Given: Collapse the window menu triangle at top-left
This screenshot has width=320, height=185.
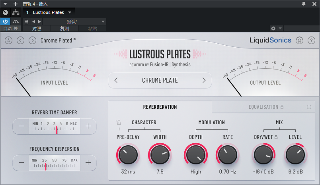Looking at the screenshot, I should pyautogui.click(x=5, y=4).
